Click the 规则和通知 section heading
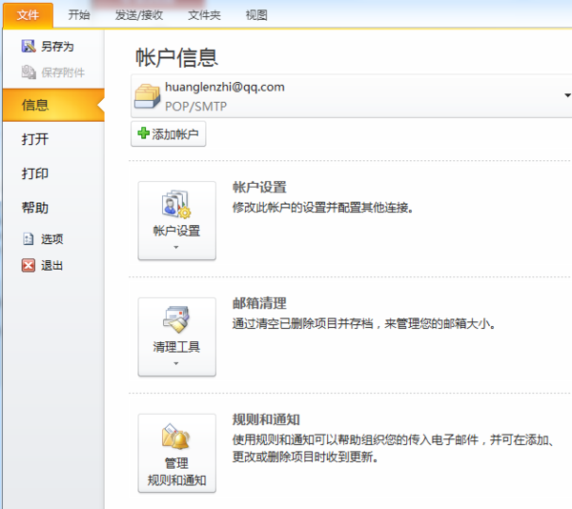572x509 pixels. 266,419
